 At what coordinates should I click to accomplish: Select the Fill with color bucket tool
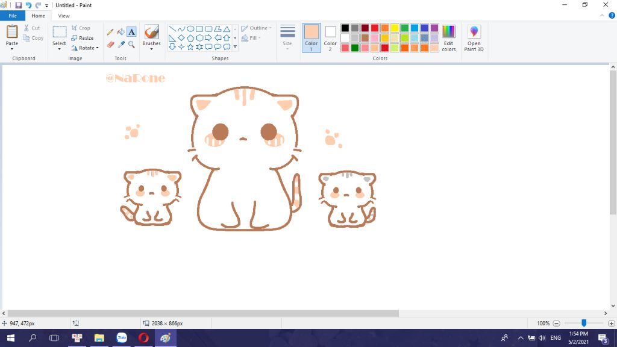pyautogui.click(x=121, y=32)
